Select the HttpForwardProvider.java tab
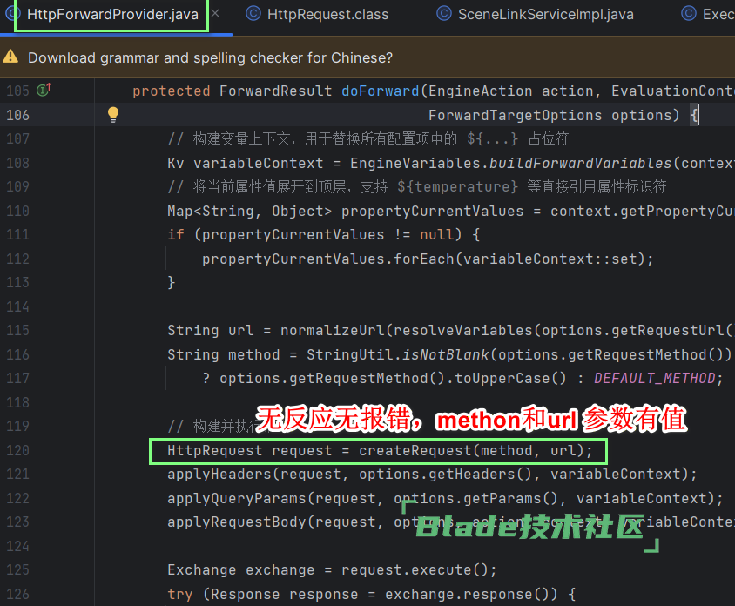Screen dimensions: 735x606 (111, 14)
